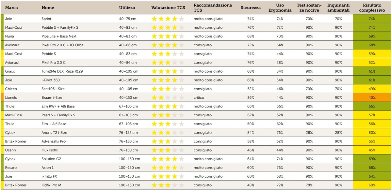Click the Sicurezza column header
Viewport: 392px width, 190px height.
point(251,7)
